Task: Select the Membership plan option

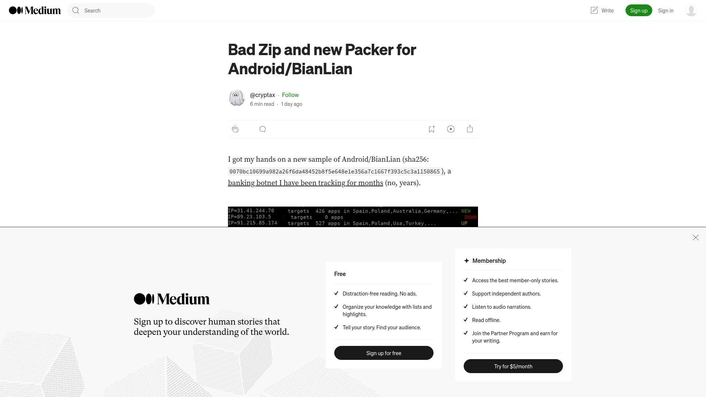Action: tap(489, 261)
